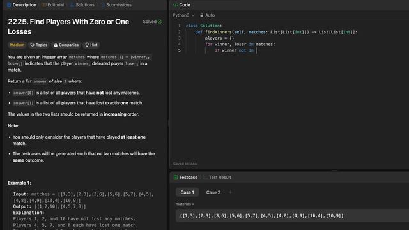The image size is (409, 230).
Task: Select the Testcase tab
Action: click(x=185, y=178)
